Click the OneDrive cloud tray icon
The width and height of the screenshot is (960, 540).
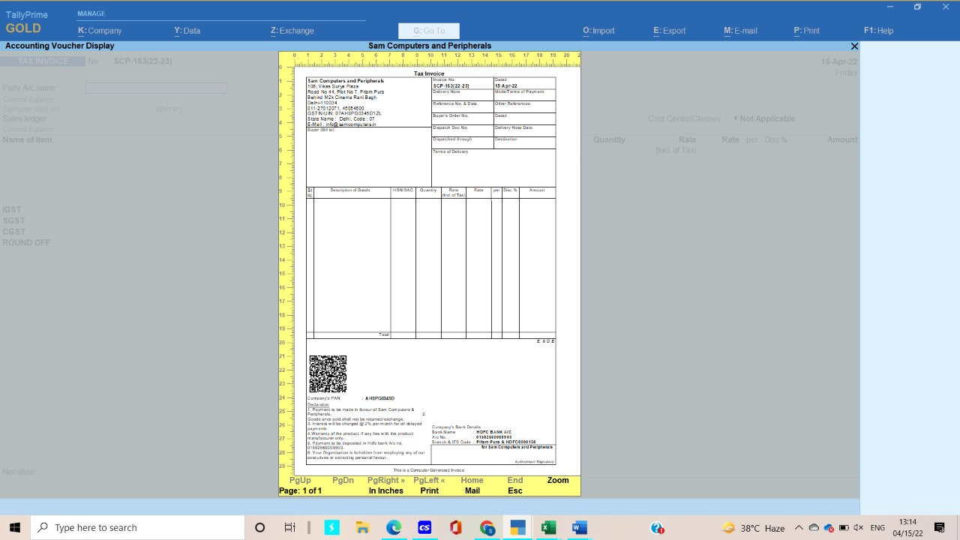tap(814, 528)
